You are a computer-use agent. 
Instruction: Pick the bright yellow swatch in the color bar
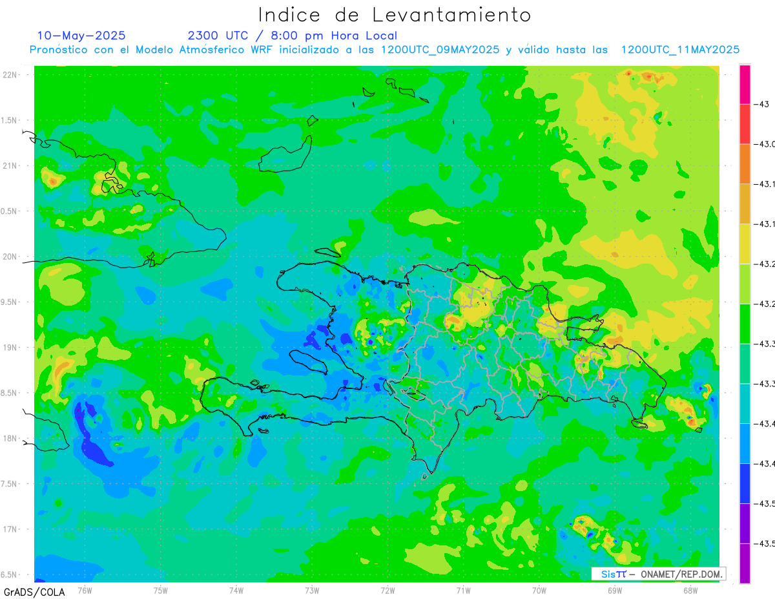[x=745, y=244]
